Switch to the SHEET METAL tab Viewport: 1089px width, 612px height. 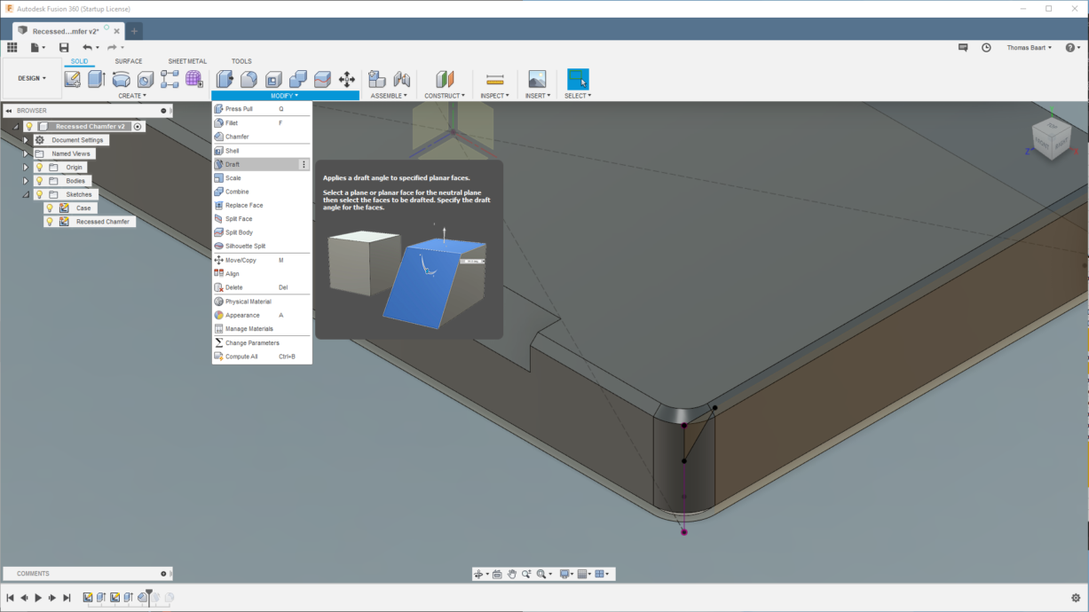(186, 61)
